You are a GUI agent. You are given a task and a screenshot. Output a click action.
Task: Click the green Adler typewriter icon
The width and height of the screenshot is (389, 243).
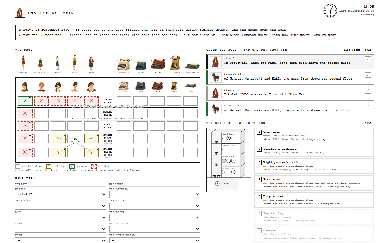point(141,65)
